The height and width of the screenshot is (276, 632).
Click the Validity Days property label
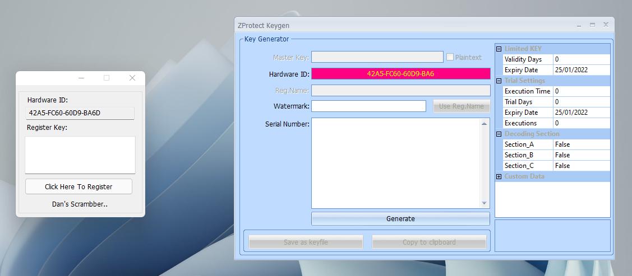(523, 59)
